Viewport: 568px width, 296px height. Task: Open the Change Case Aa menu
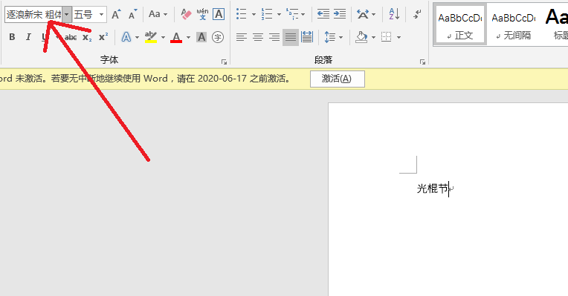(x=158, y=14)
